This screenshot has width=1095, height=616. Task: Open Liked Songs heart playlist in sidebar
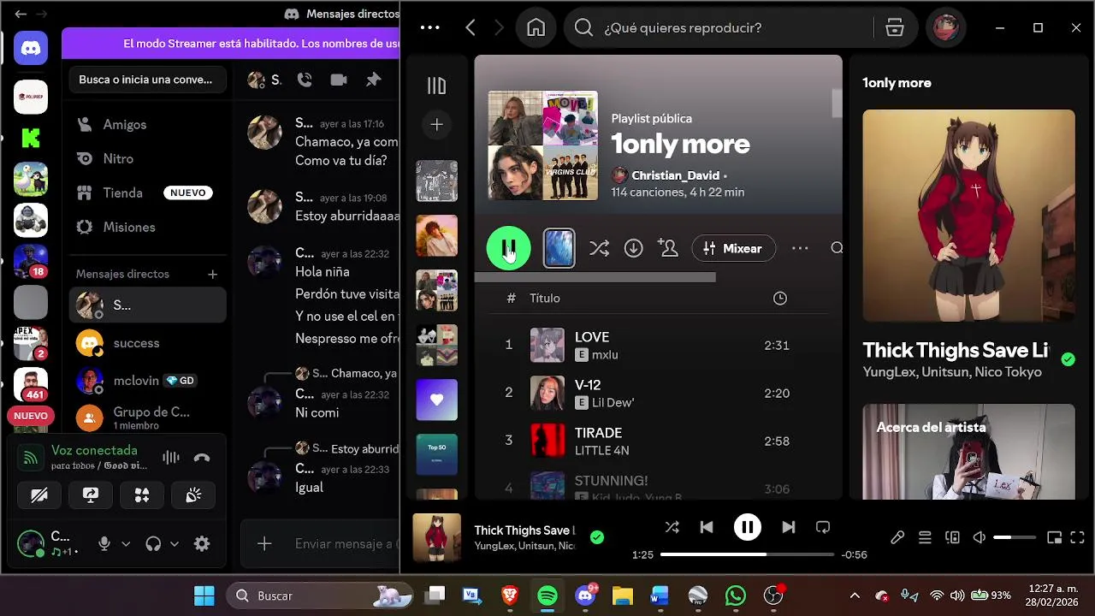pyautogui.click(x=436, y=400)
